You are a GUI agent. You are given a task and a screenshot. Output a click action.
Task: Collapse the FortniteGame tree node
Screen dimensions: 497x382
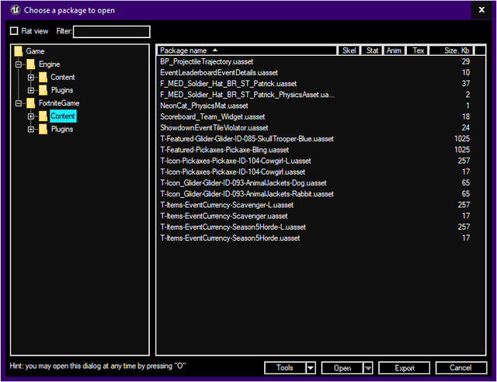tap(19, 103)
